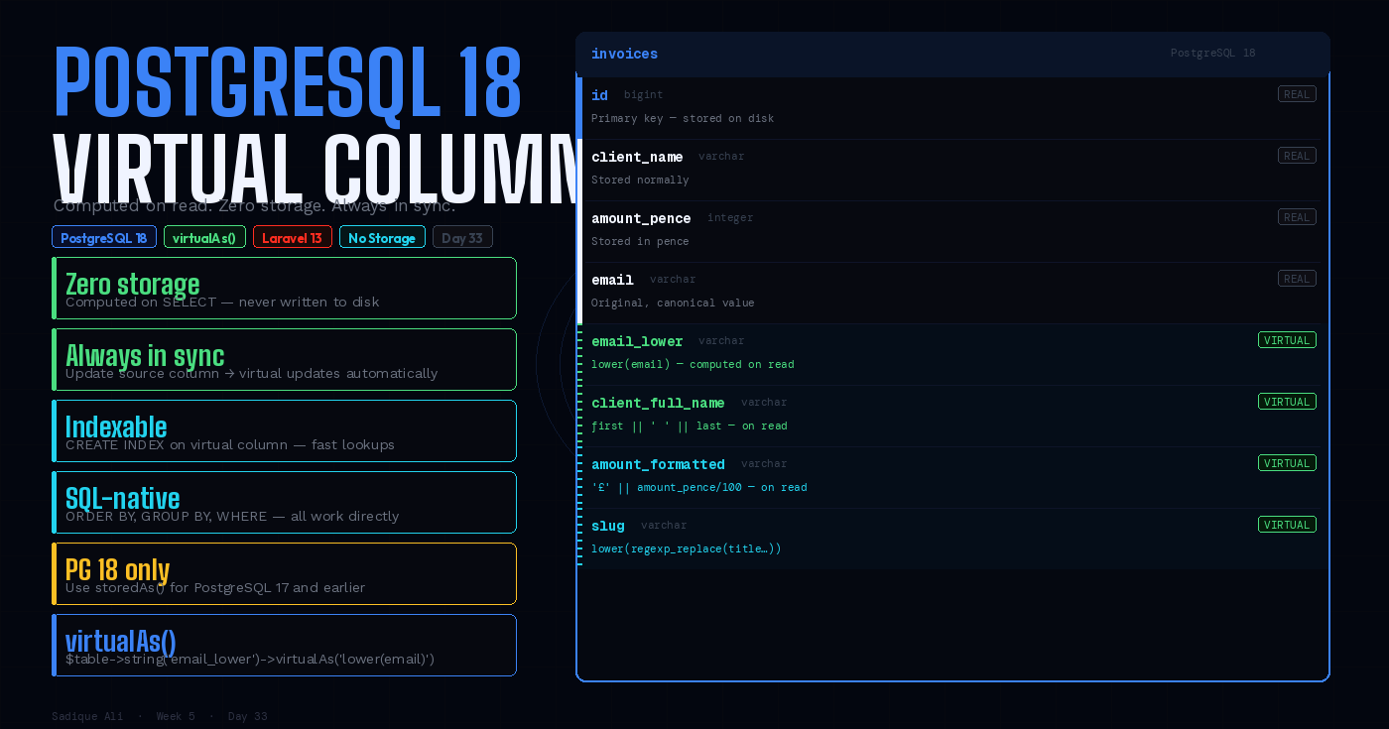The width and height of the screenshot is (1389, 729).
Task: Click the VIRTUAL tag on the slug row
Action: (1287, 524)
